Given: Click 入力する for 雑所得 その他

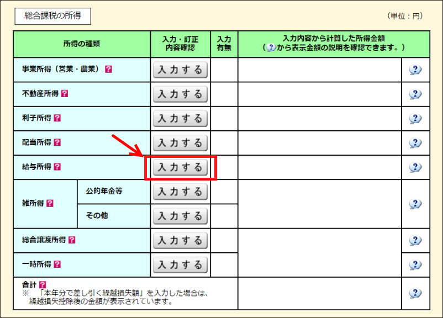Looking at the screenshot, I should click(180, 216).
